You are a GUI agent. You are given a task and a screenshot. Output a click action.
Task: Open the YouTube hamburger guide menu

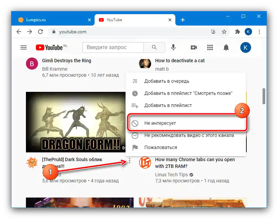coord(24,47)
